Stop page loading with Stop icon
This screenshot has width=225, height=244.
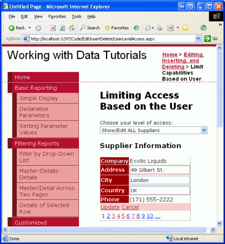[53, 28]
